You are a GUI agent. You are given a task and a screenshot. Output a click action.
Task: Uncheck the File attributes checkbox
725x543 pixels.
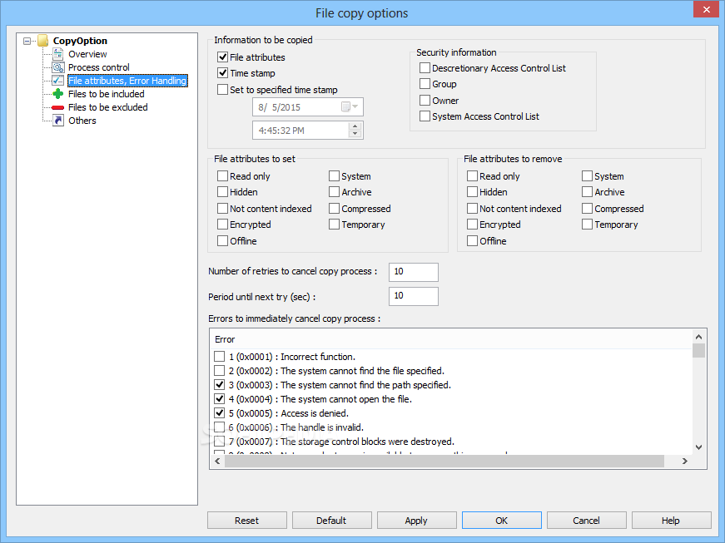click(x=222, y=57)
